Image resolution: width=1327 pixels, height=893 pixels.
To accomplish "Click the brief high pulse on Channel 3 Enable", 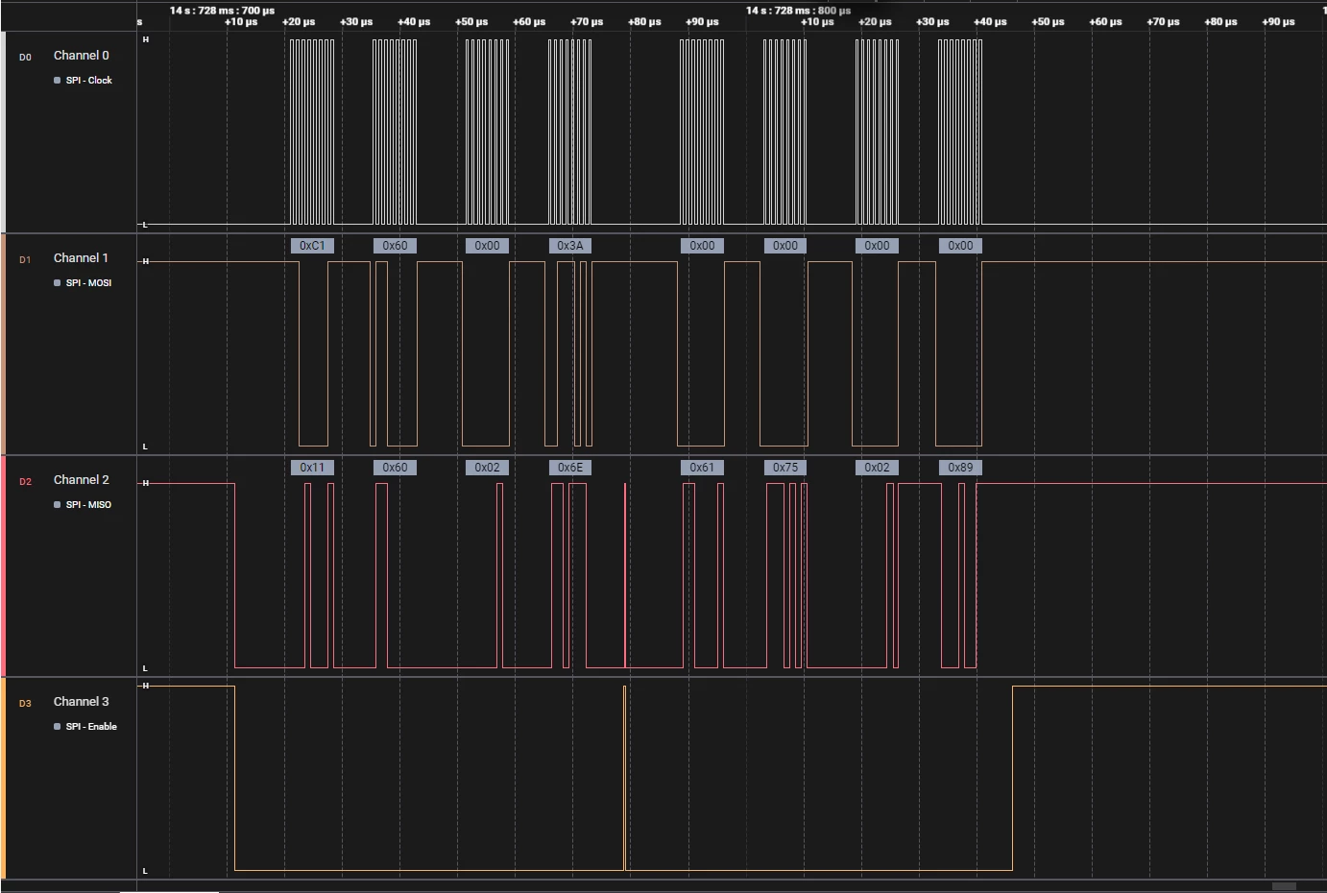I will point(625,778).
